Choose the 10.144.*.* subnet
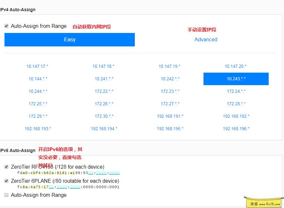This screenshot has height=208, width=284. click(x=37, y=79)
